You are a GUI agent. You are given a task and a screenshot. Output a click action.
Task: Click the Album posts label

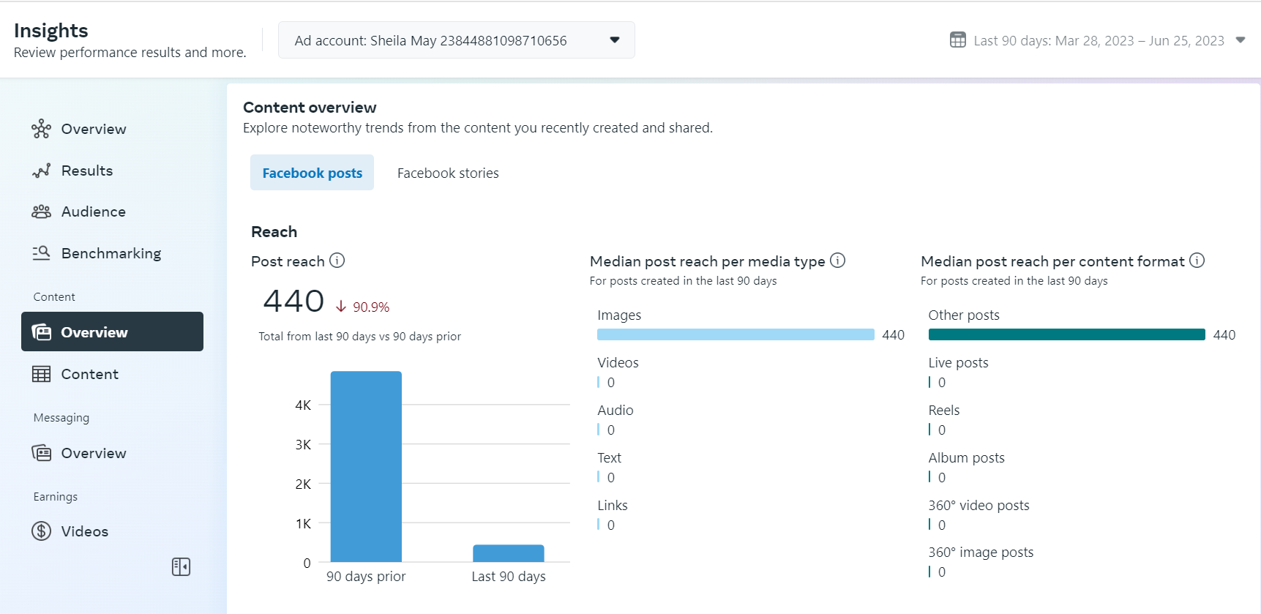pyautogui.click(x=966, y=458)
